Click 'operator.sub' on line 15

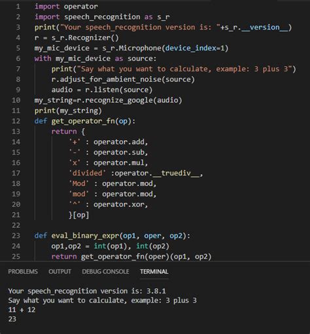(x=119, y=153)
